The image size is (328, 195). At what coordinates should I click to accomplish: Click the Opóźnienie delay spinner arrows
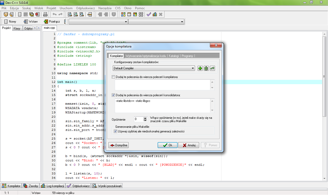point(145,119)
